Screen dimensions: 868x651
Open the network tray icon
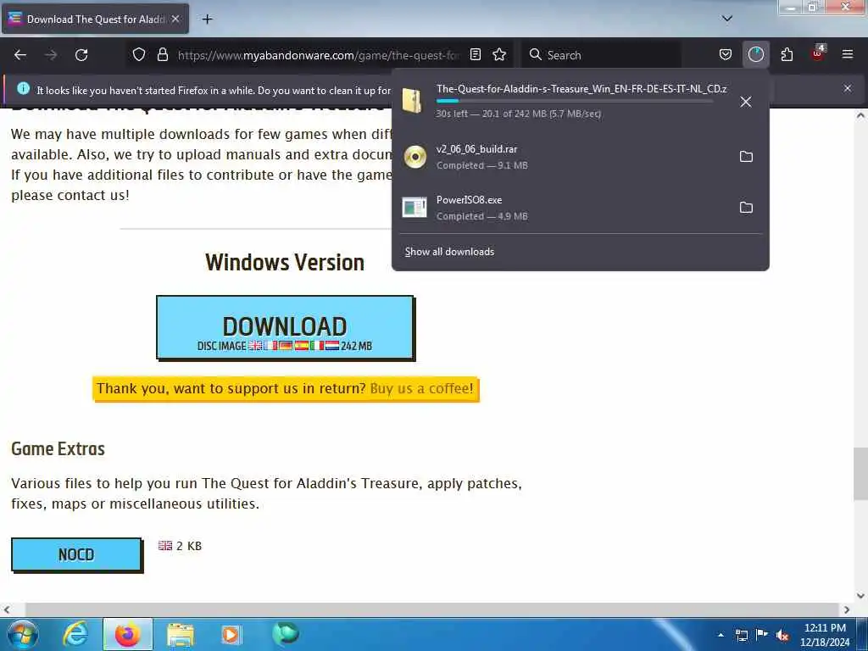(x=742, y=635)
